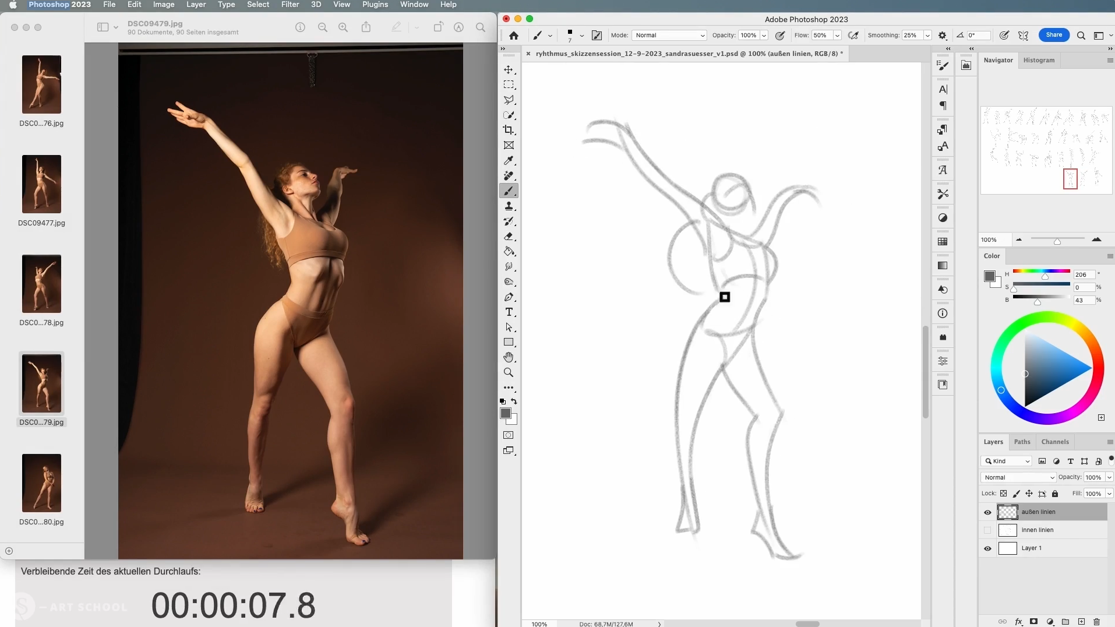Select the Crop tool
This screenshot has height=627, width=1115.
click(509, 130)
